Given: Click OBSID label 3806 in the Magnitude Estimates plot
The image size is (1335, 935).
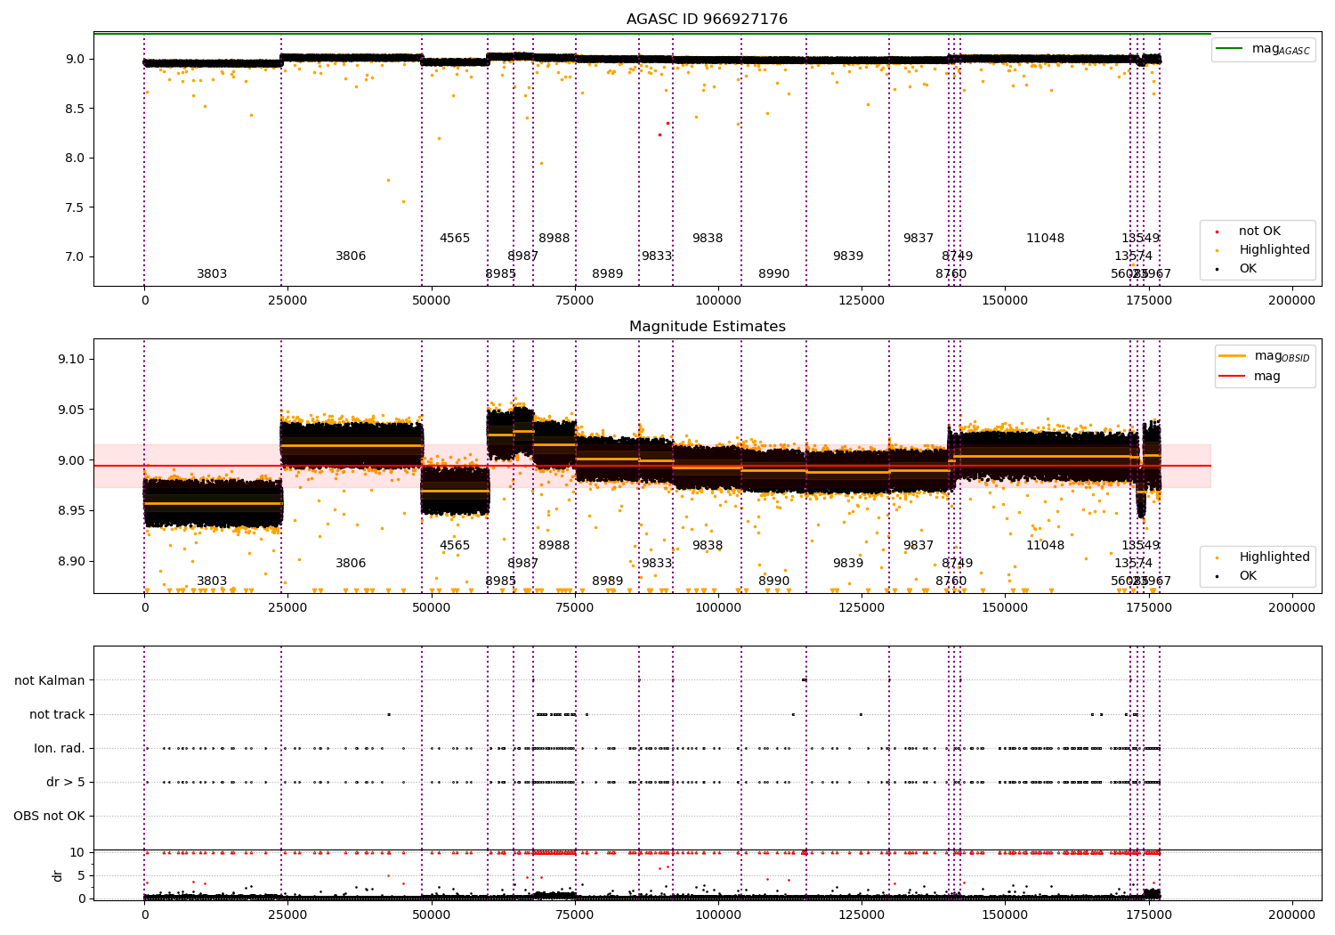Looking at the screenshot, I should click(351, 564).
